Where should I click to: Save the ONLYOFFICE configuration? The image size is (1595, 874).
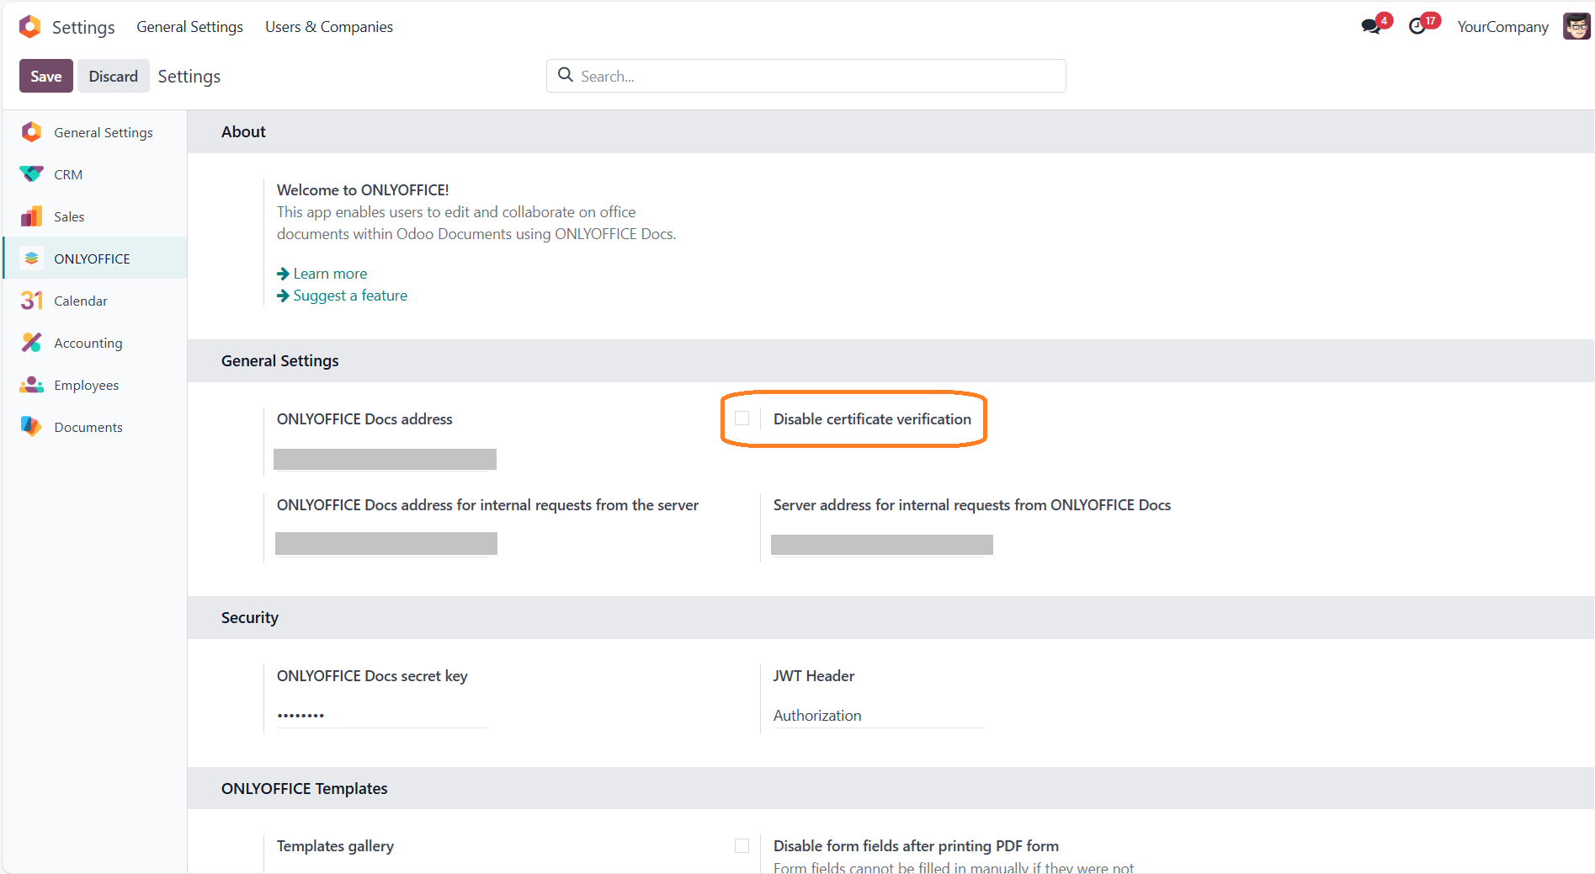coord(45,76)
